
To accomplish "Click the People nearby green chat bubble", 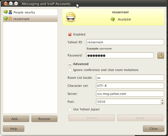I will tap(6, 12).
